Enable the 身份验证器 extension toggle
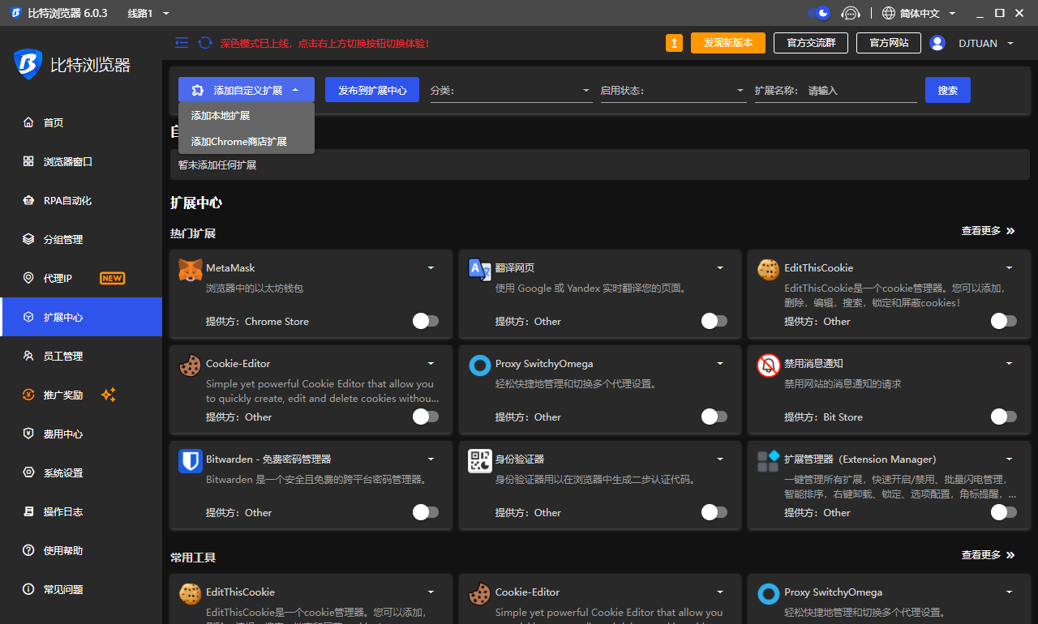Viewport: 1038px width, 624px height. coord(714,513)
